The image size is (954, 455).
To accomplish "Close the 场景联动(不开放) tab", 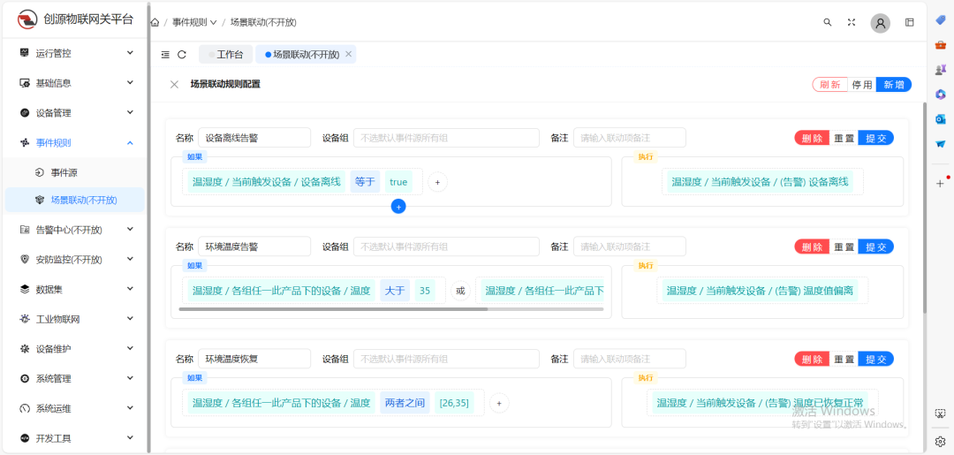I will click(349, 54).
